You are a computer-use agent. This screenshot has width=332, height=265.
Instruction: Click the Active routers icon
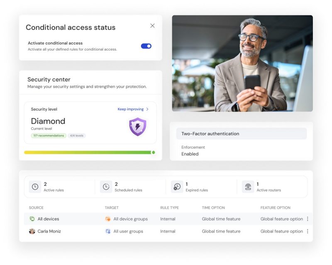[248, 187]
